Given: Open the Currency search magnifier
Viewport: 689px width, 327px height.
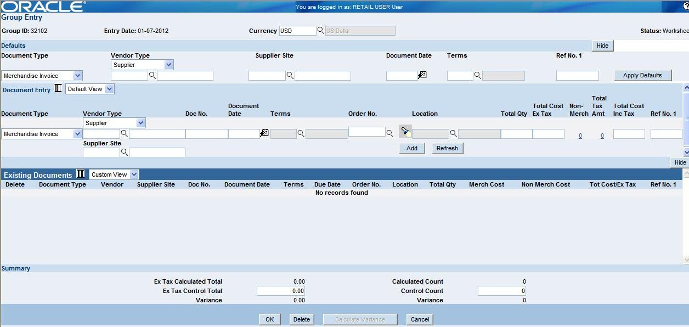Looking at the screenshot, I should [320, 31].
